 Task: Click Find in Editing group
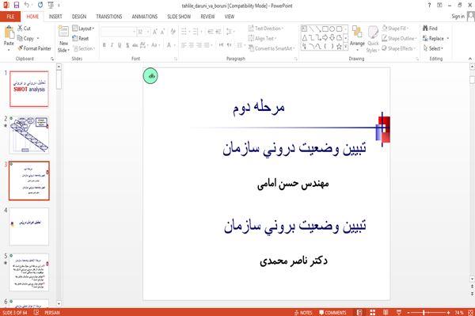coord(430,29)
